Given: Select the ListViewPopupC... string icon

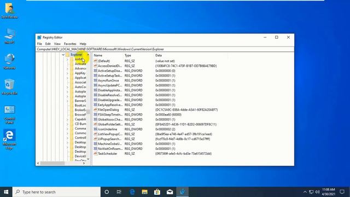Looking at the screenshot, I should (96, 134).
